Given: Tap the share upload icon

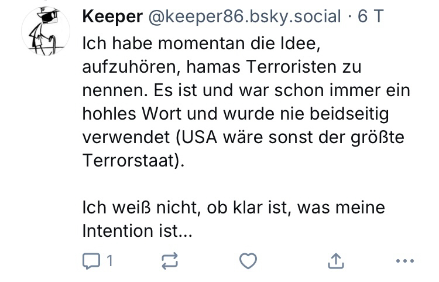Looking at the screenshot, I should (x=336, y=261).
